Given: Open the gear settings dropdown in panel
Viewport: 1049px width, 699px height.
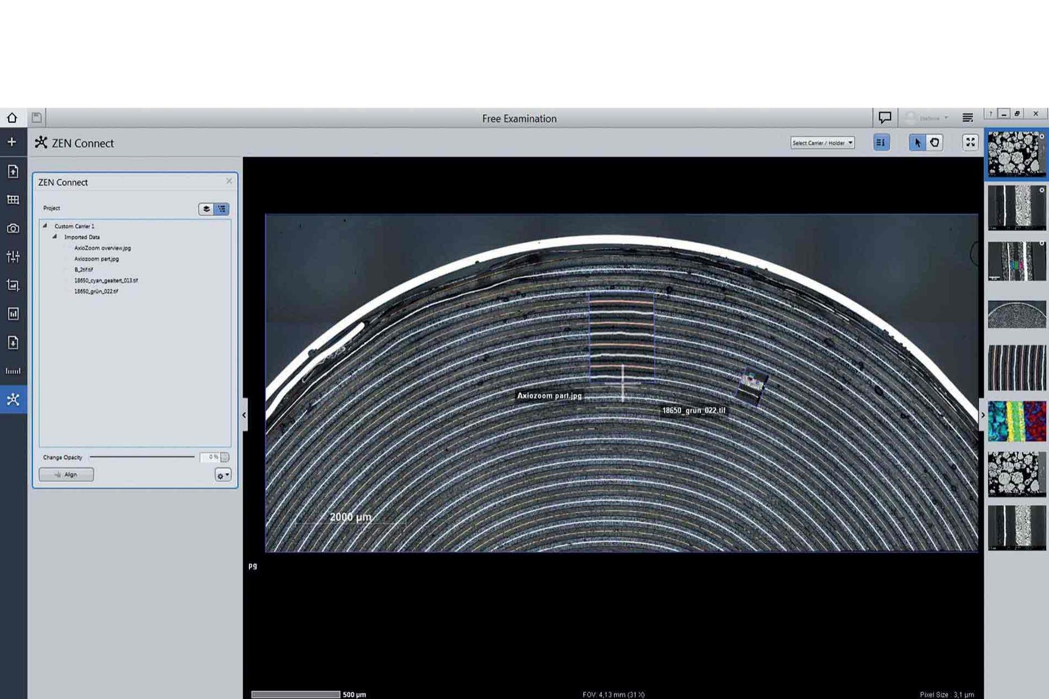Looking at the screenshot, I should click(223, 475).
